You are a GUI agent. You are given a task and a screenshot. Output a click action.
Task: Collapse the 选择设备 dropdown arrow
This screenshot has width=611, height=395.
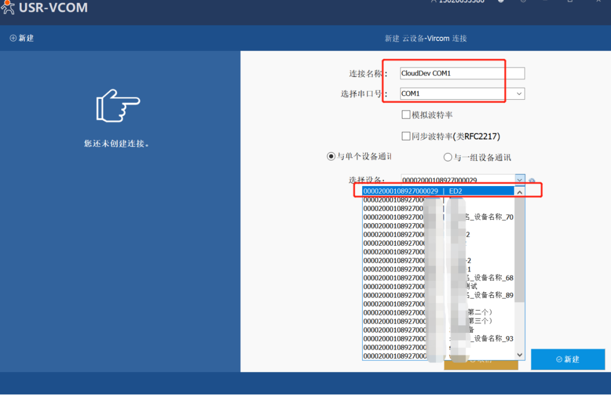519,180
